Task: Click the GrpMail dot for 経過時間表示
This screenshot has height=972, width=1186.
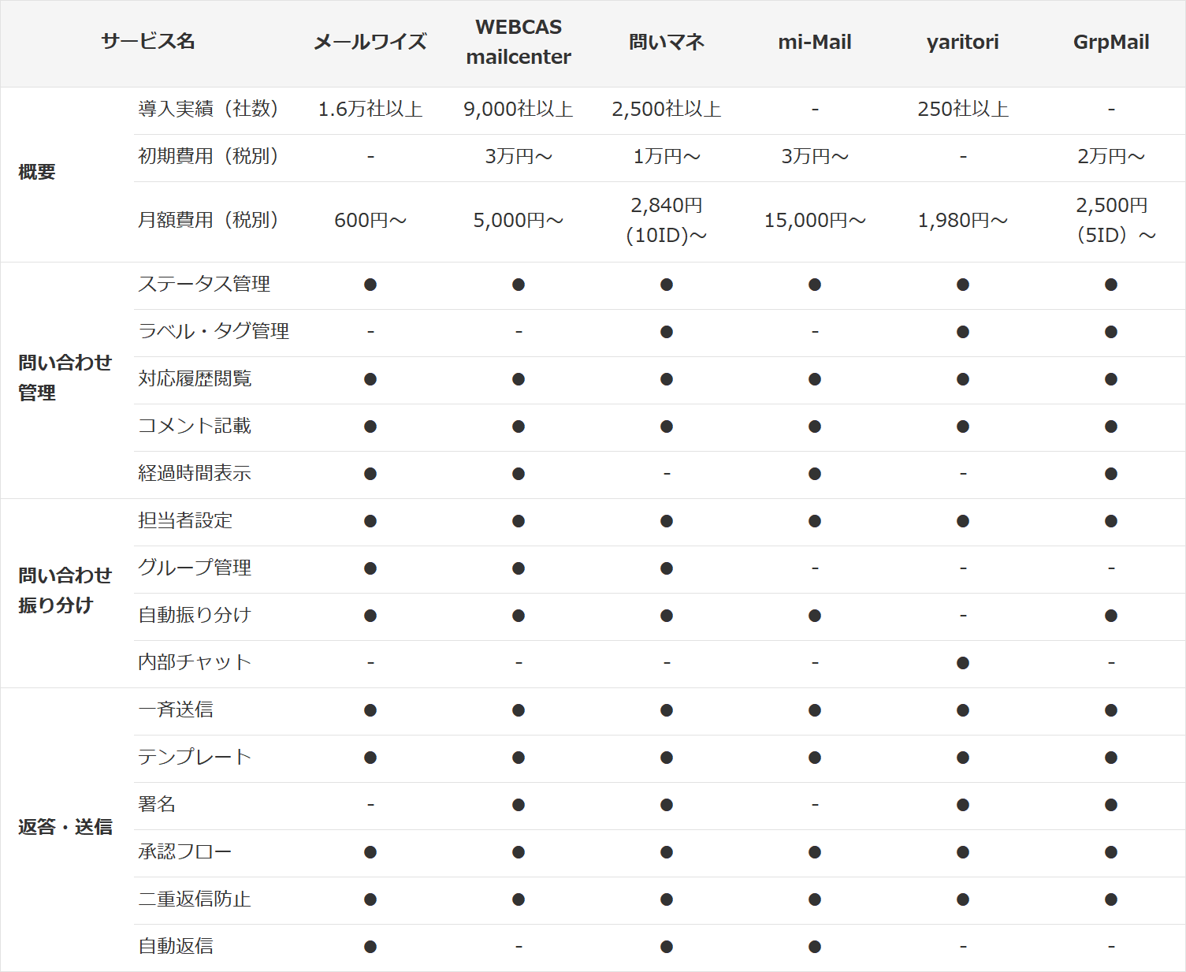Action: pyautogui.click(x=1110, y=474)
